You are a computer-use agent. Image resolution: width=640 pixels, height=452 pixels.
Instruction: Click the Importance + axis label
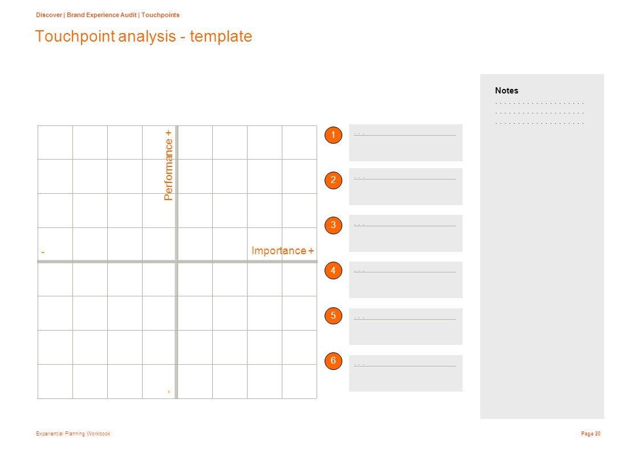282,250
